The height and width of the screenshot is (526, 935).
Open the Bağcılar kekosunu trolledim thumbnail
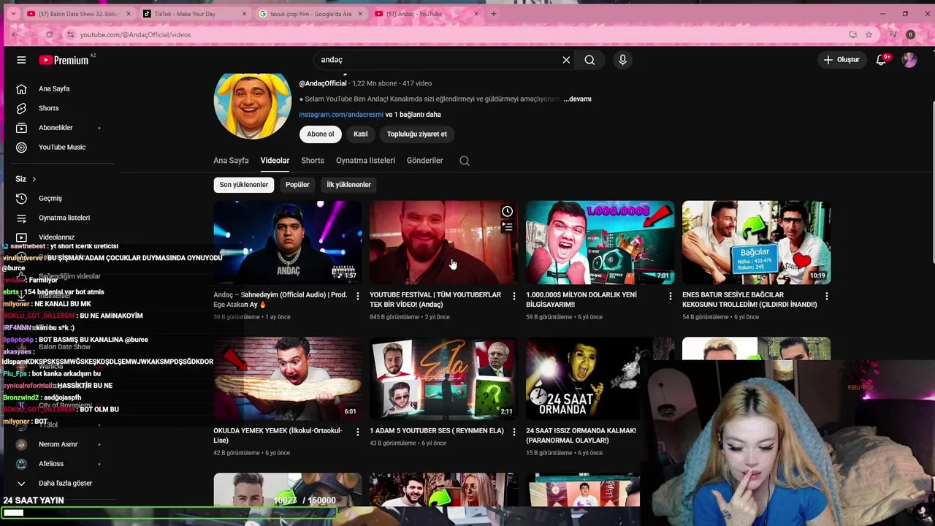coord(756,242)
